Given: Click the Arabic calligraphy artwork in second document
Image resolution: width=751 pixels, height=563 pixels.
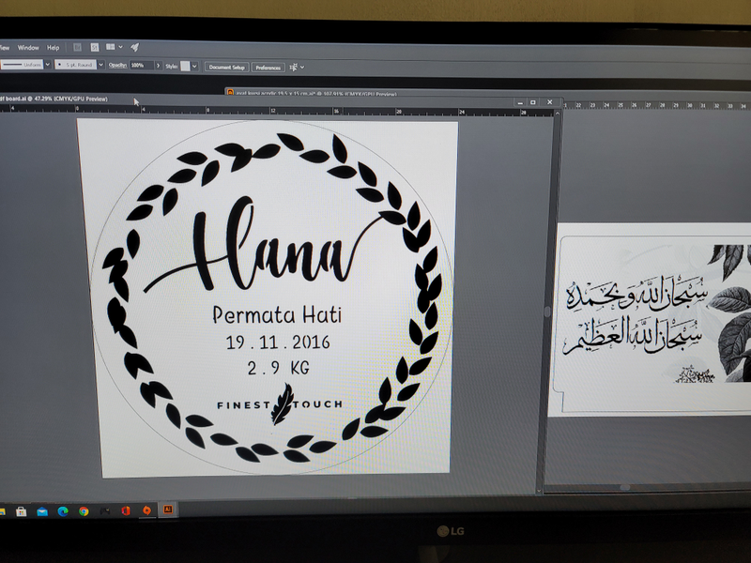Looking at the screenshot, I should pyautogui.click(x=635, y=315).
